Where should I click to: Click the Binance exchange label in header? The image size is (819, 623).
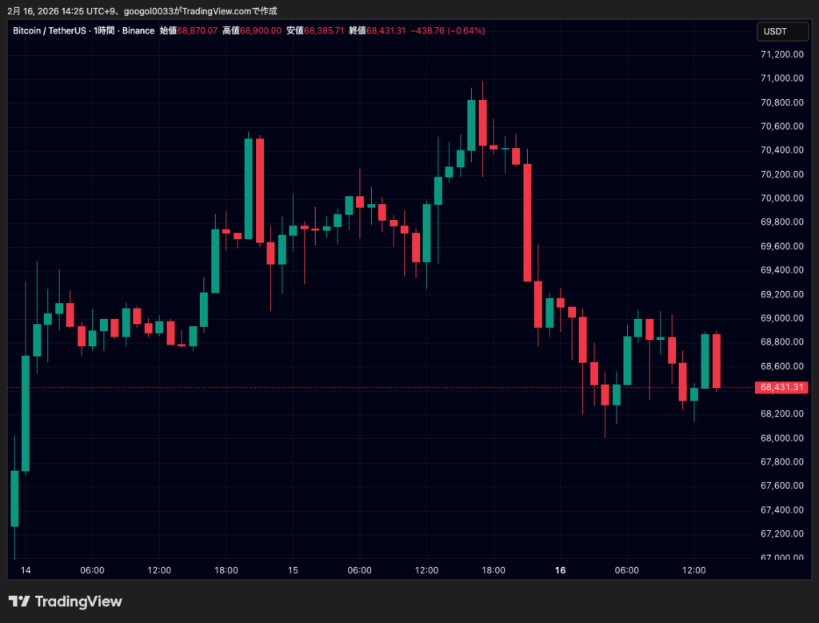pos(138,30)
